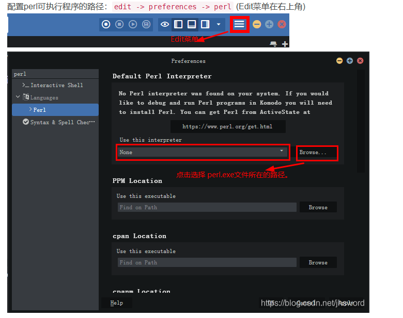Toggle focus mode with the eye icon
This screenshot has width=403, height=318.
coord(165,24)
